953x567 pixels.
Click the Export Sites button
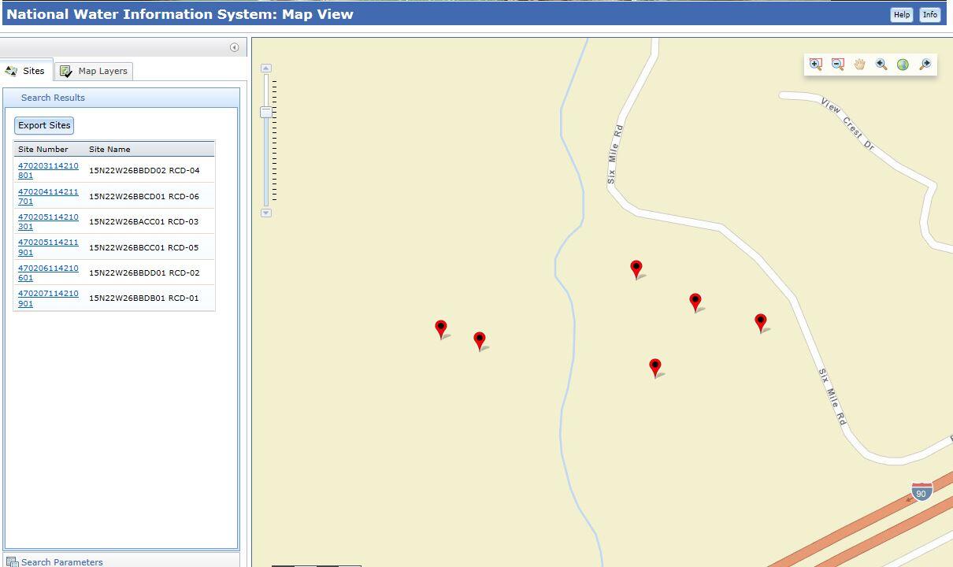(44, 125)
